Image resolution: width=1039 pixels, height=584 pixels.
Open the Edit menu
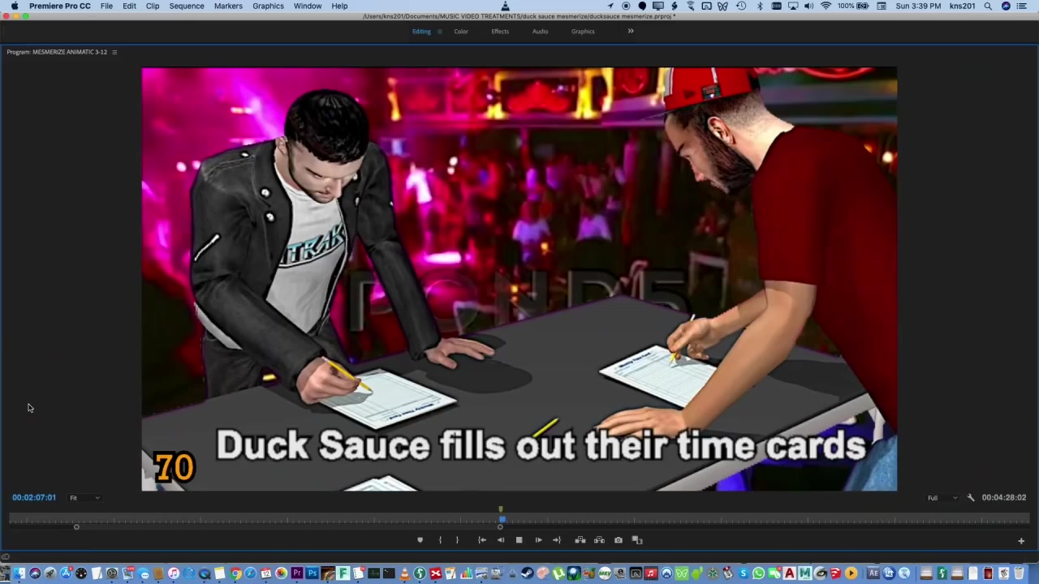129,6
